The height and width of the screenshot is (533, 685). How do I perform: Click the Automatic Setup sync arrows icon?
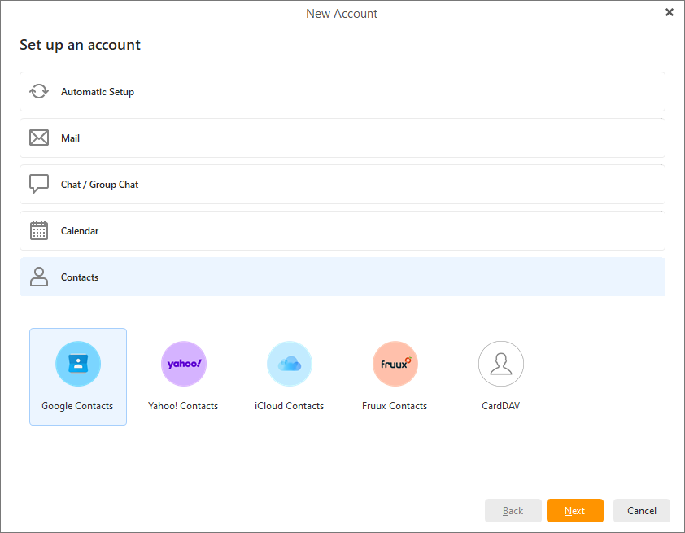coord(39,92)
